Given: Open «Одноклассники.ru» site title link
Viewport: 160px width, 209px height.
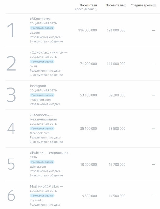Looking at the screenshot, I should [x=48, y=54].
